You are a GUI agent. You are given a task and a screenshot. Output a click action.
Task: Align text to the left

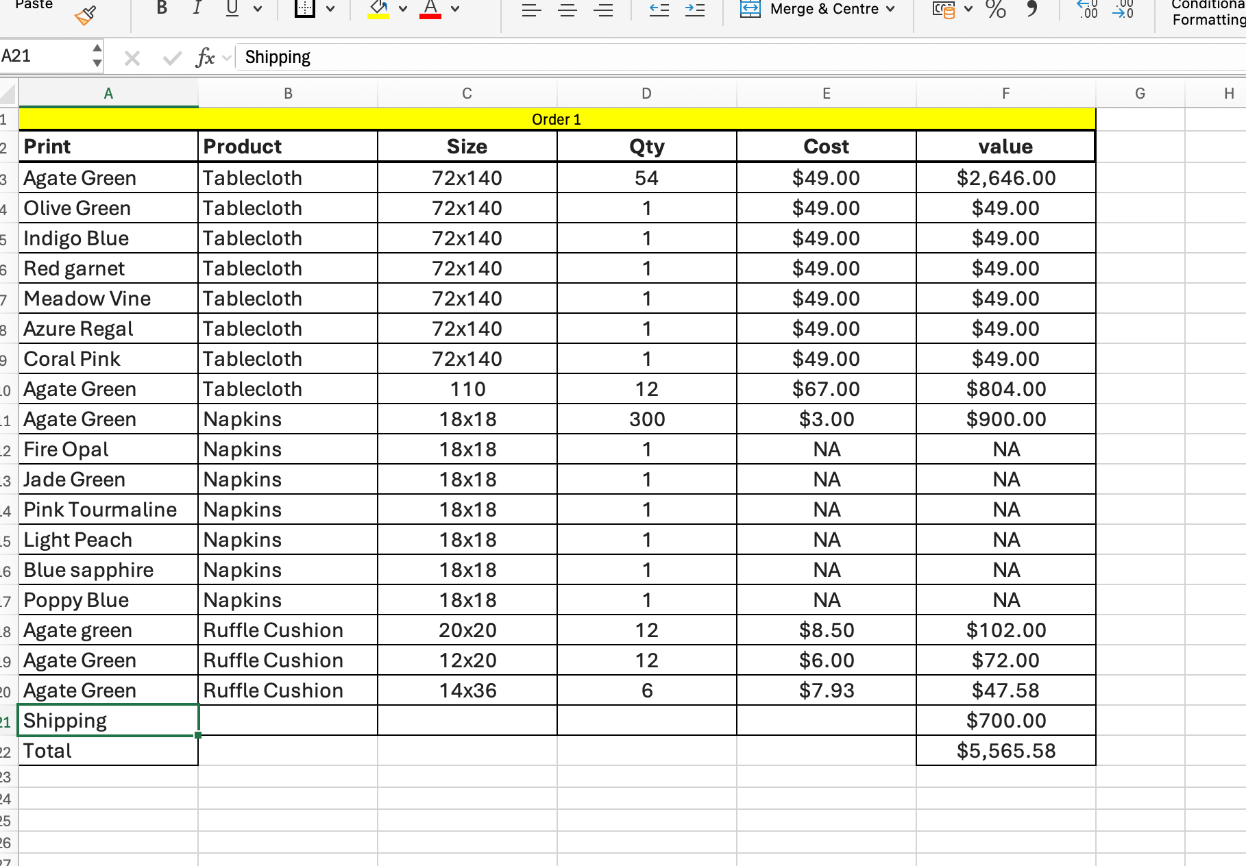531,10
